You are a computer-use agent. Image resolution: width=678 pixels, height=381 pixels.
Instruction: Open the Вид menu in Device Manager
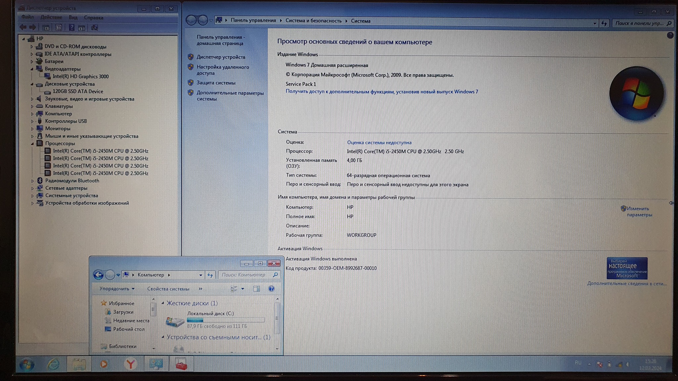pyautogui.click(x=73, y=17)
